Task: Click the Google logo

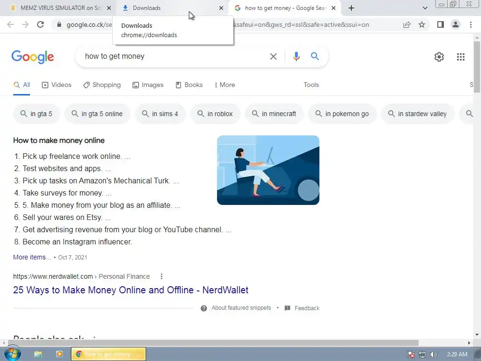Action: pyautogui.click(x=32, y=57)
